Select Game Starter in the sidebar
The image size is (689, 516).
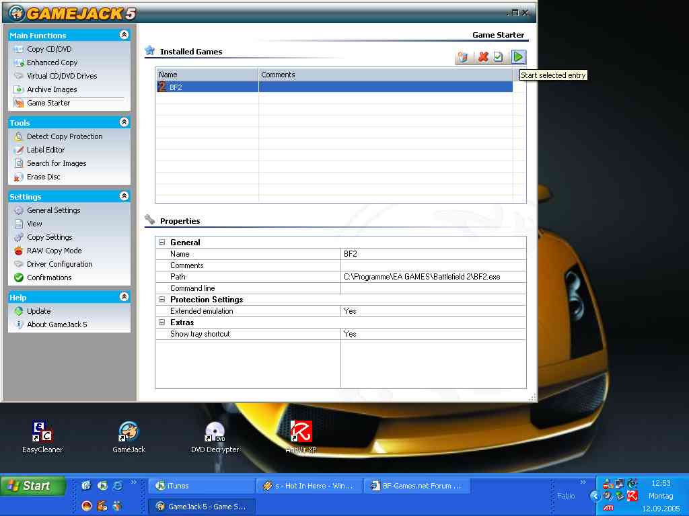48,103
